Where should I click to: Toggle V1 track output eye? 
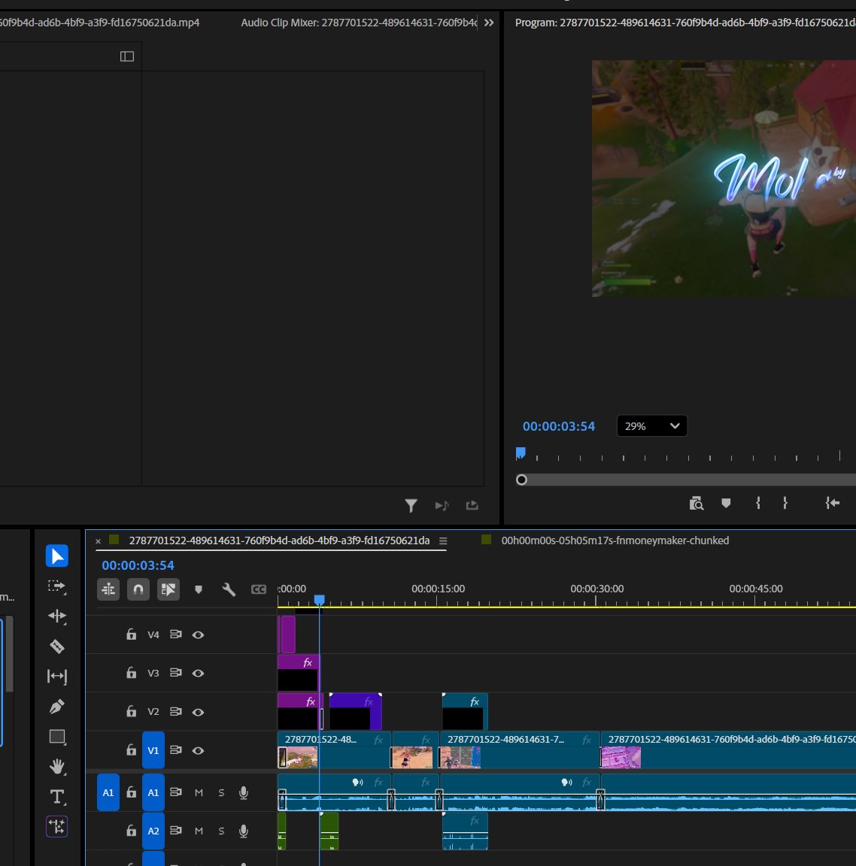pyautogui.click(x=198, y=750)
